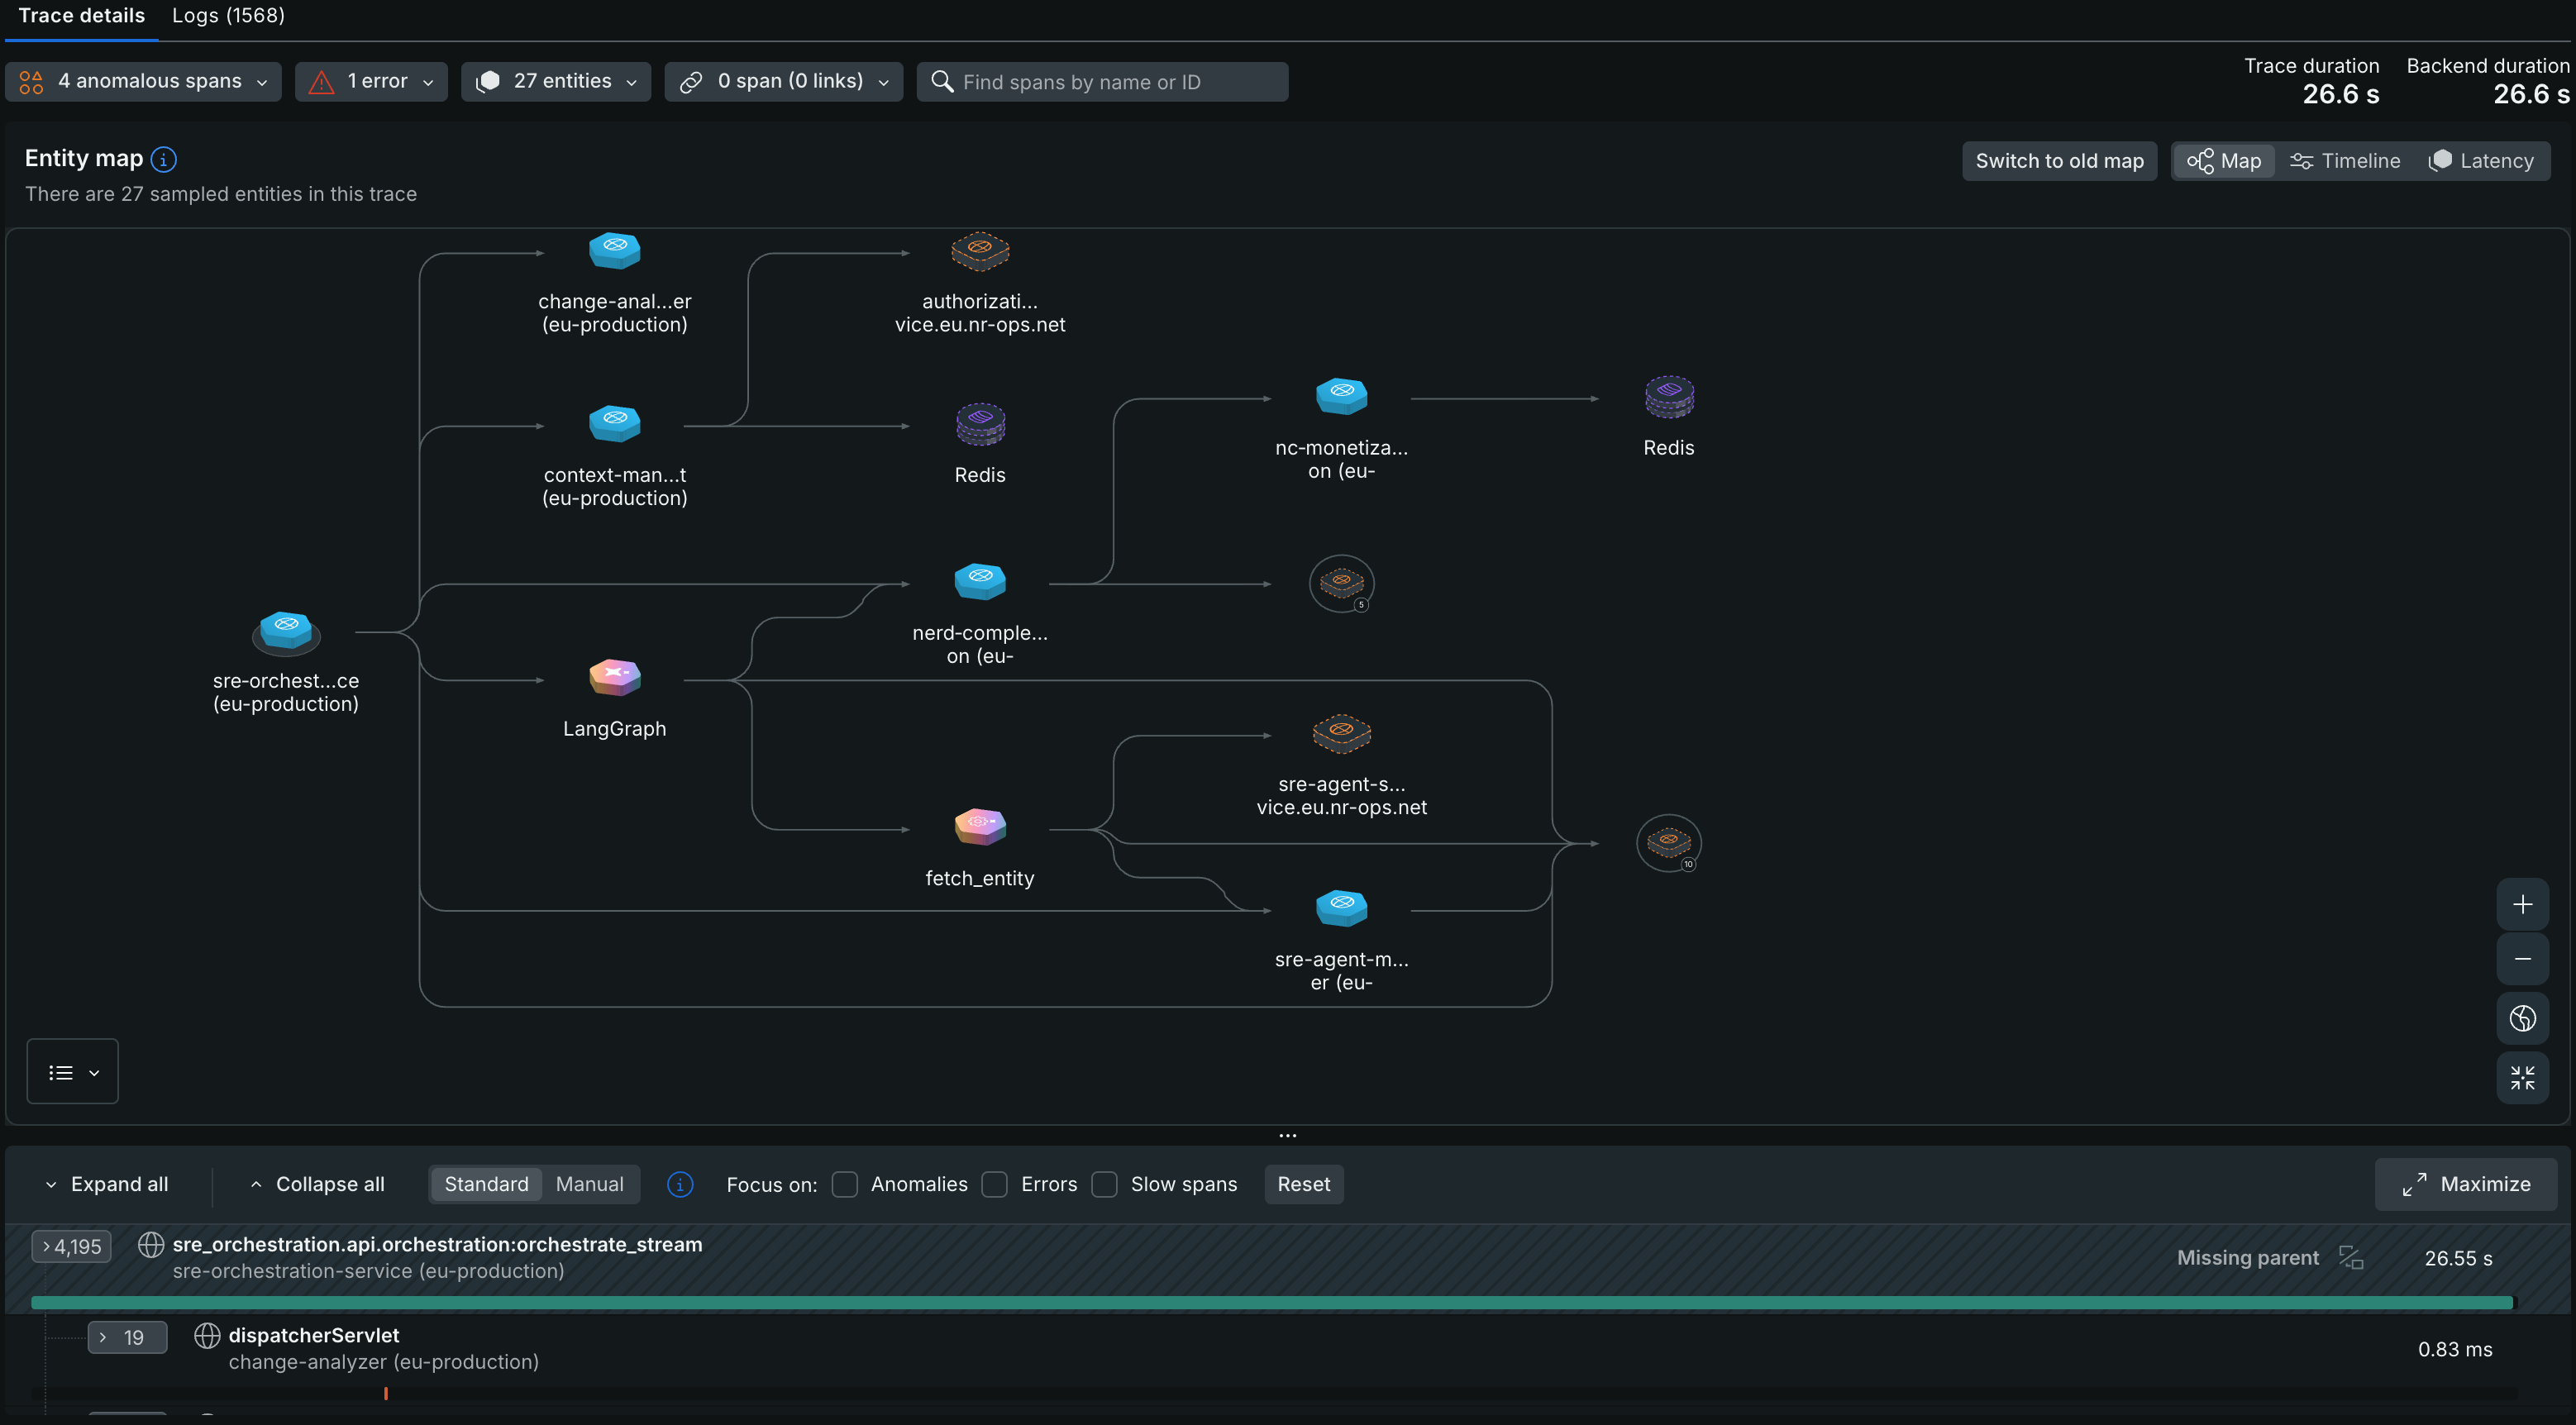The width and height of the screenshot is (2576, 1425).
Task: Select the context-manager entity node
Action: pyautogui.click(x=614, y=423)
